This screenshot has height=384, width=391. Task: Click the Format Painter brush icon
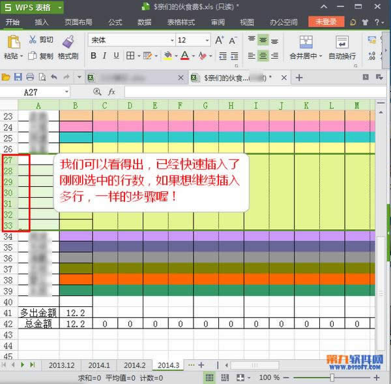(x=67, y=42)
